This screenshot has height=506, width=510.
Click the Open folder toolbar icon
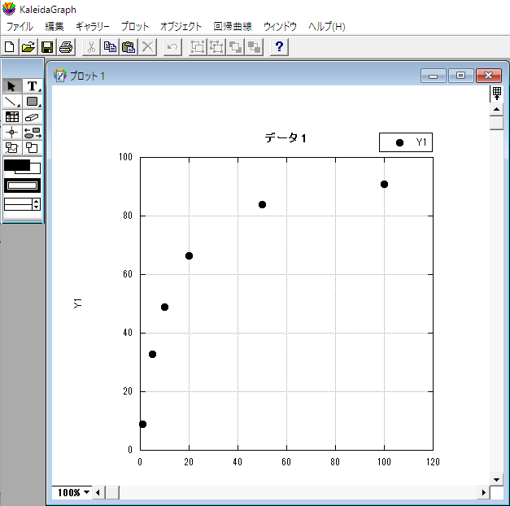[x=28, y=47]
